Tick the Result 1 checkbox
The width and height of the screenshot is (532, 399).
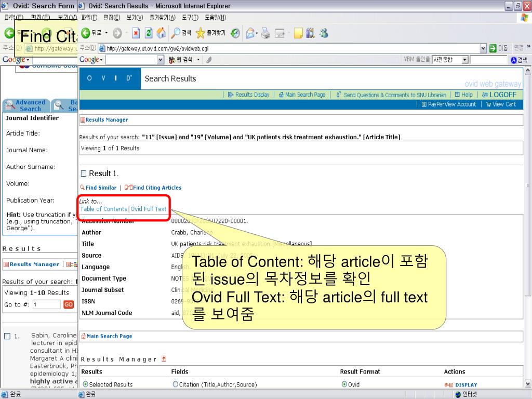pos(84,174)
